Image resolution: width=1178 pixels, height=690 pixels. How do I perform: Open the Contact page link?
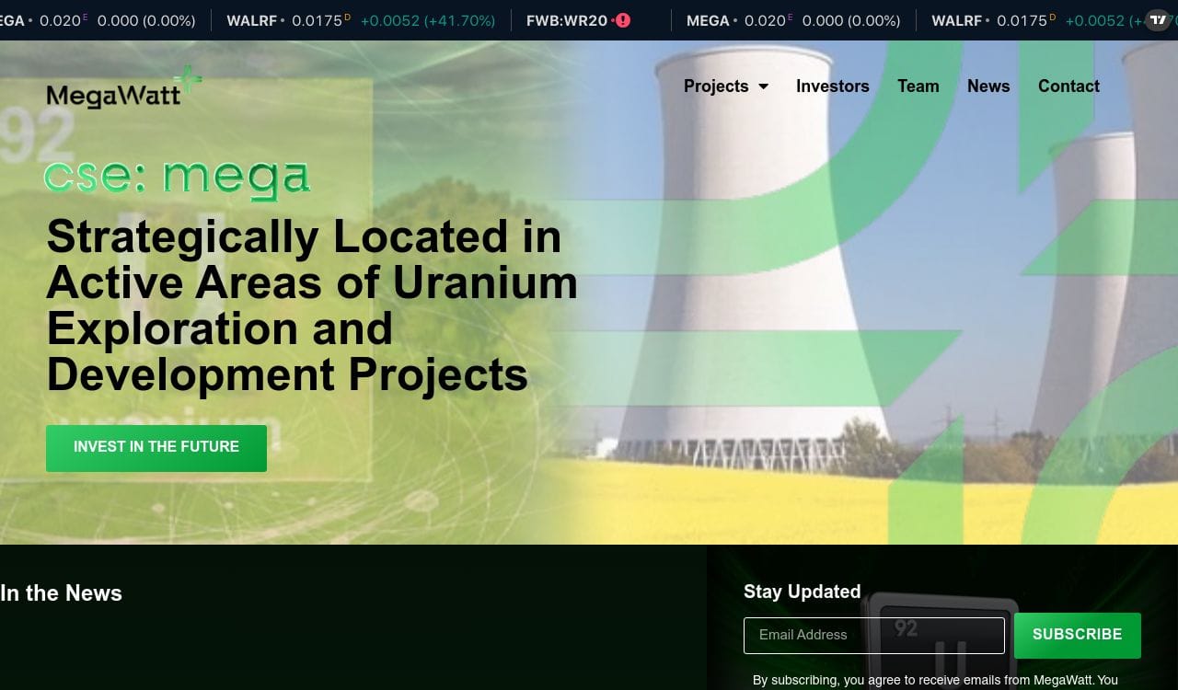pos(1068,86)
